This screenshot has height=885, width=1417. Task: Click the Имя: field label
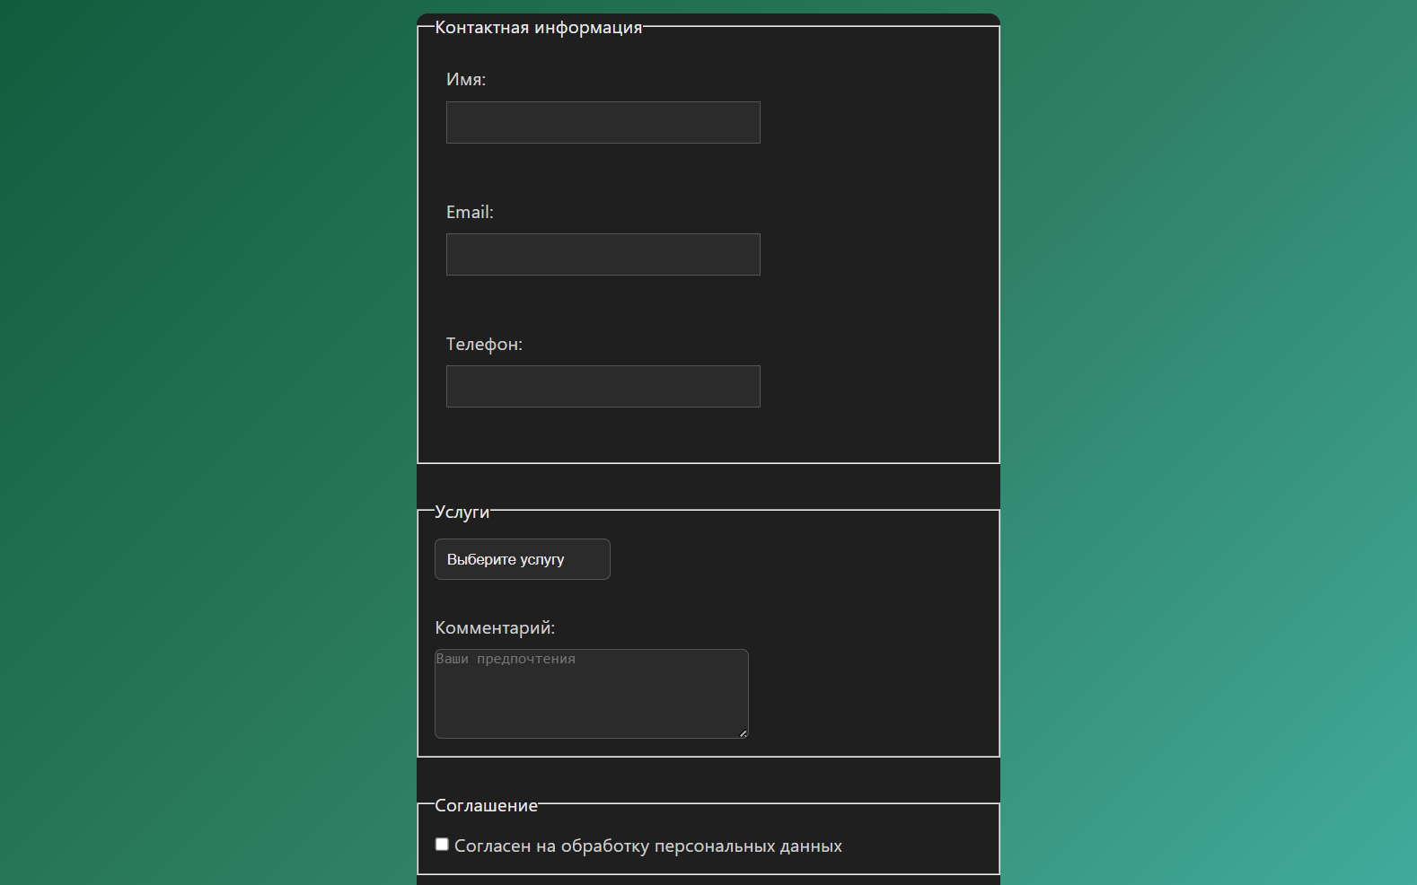coord(465,80)
